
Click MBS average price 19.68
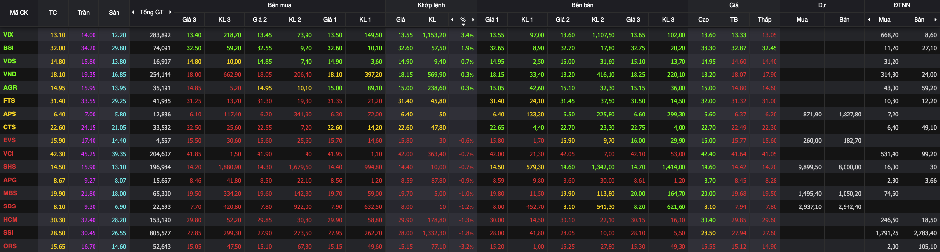tap(739, 194)
